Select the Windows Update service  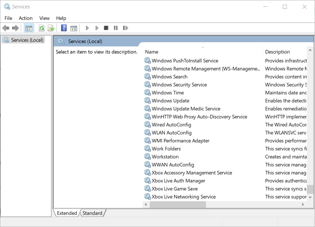pyautogui.click(x=170, y=100)
